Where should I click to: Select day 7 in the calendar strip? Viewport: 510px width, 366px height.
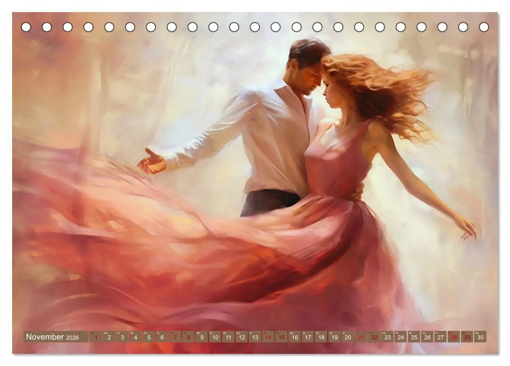point(175,336)
